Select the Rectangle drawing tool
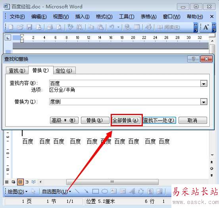 pyautogui.click(x=96, y=191)
